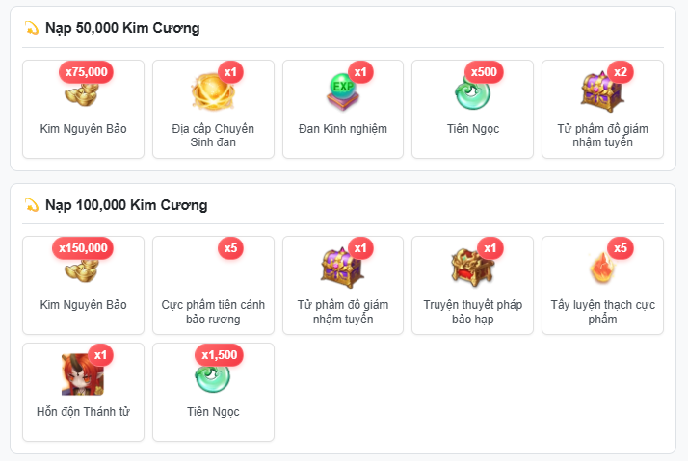
Task: Click the Nạp 100,000 Kim Cương heading
Action: point(126,205)
